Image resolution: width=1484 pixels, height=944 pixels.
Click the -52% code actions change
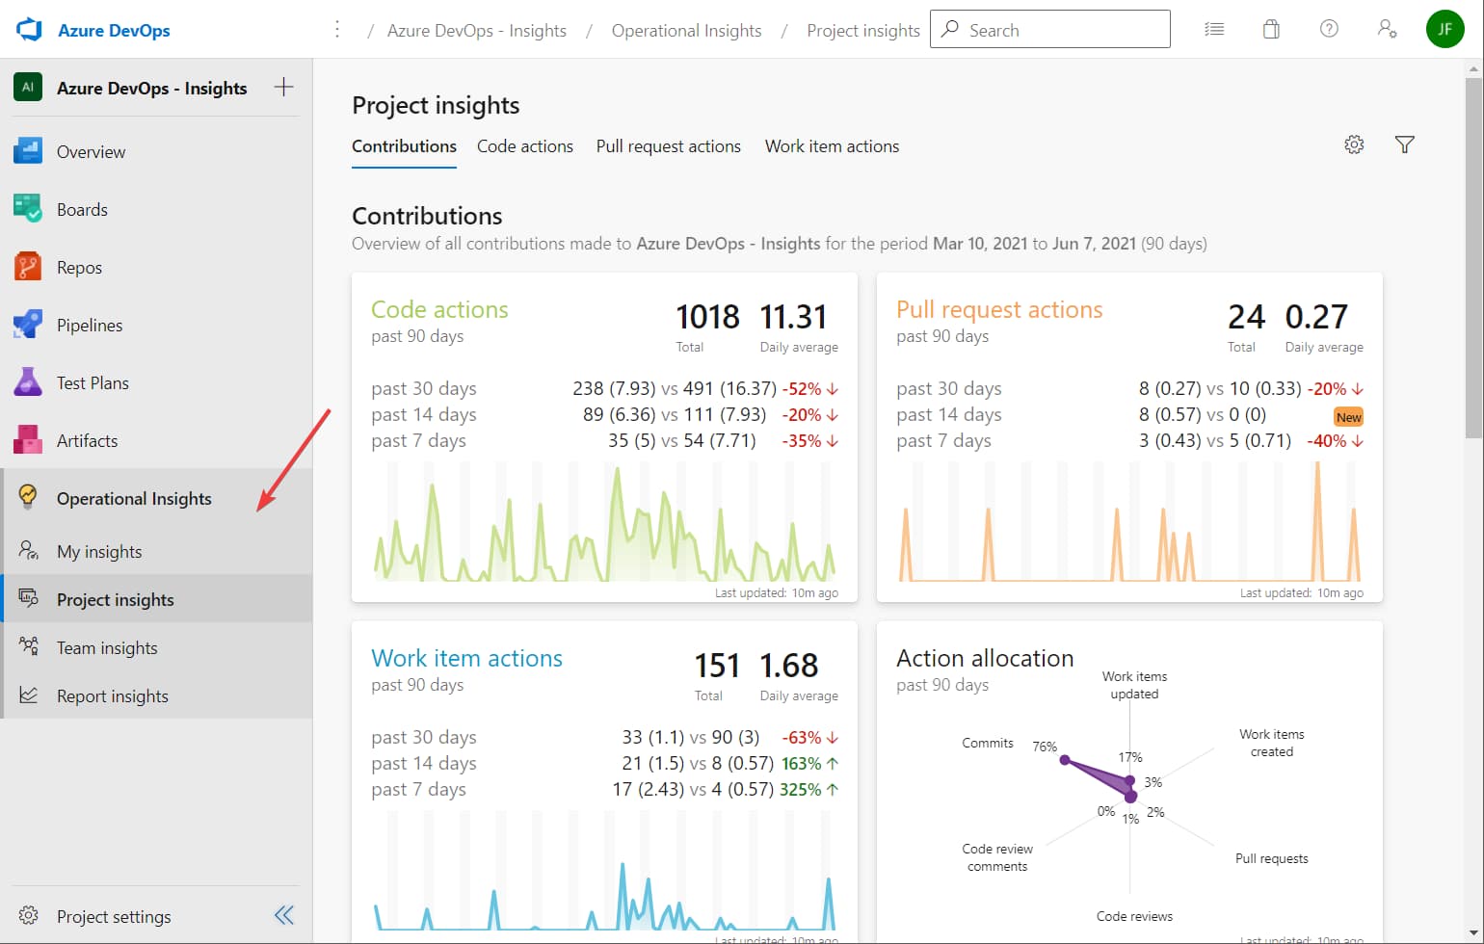(x=809, y=389)
